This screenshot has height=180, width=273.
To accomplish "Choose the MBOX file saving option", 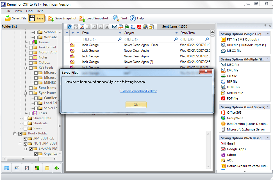I will [x=231, y=51].
